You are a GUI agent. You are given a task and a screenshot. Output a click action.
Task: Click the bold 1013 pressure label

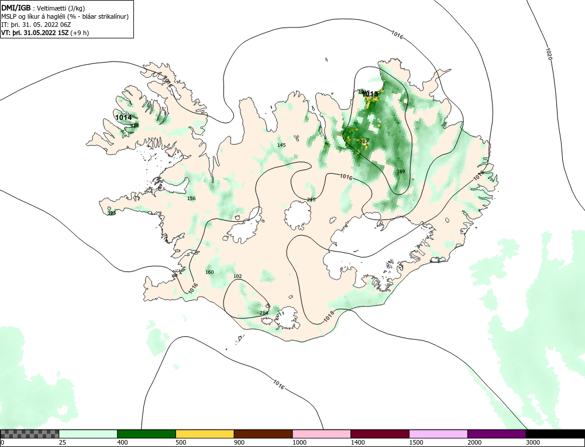pos(370,94)
